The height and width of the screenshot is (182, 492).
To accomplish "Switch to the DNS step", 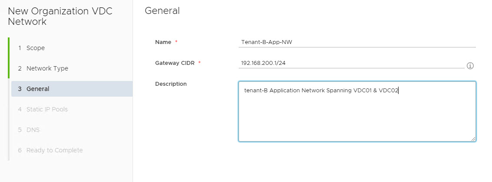I will point(33,130).
